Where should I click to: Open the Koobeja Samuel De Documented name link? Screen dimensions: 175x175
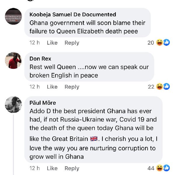tap(73, 15)
